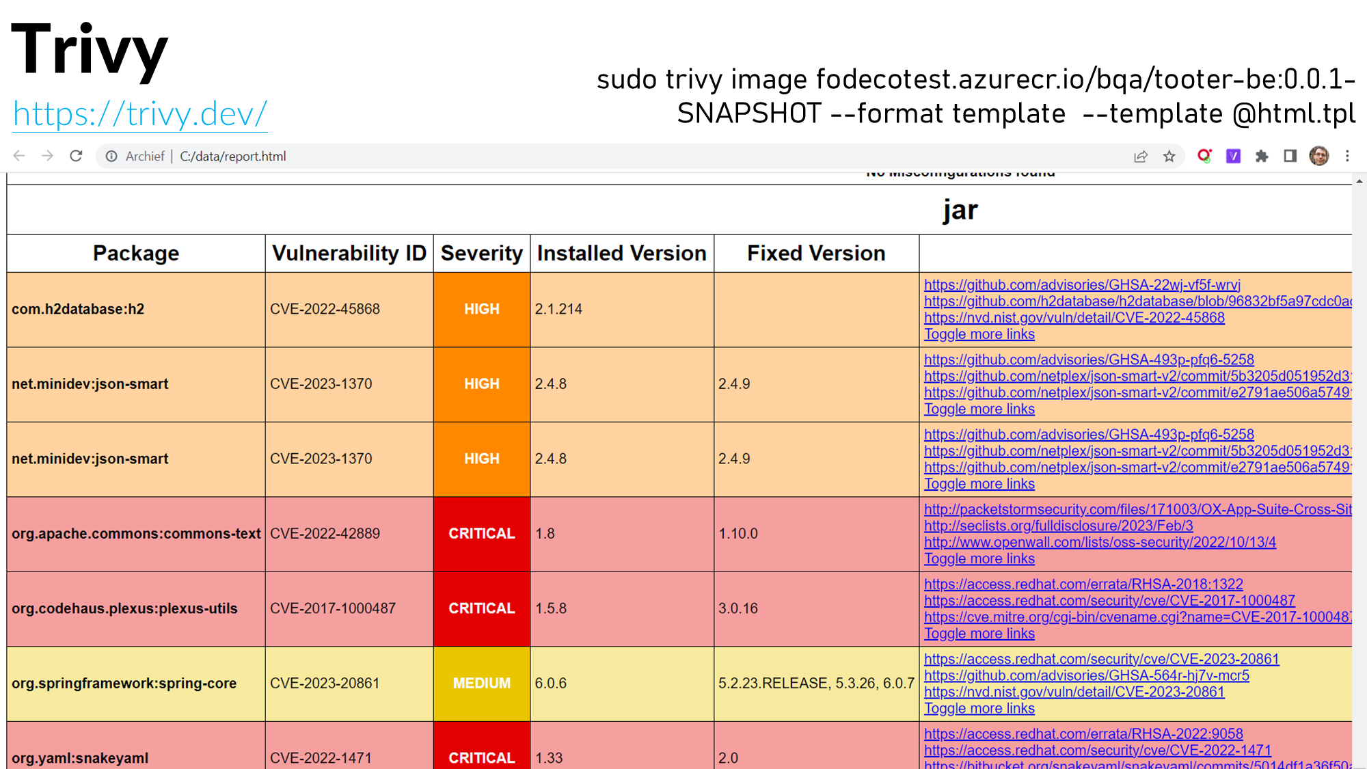Click the share page icon
The image size is (1367, 769).
[x=1140, y=157]
